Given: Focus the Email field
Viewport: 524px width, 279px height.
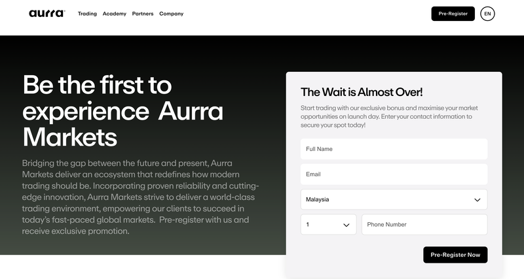Looking at the screenshot, I should (x=394, y=174).
